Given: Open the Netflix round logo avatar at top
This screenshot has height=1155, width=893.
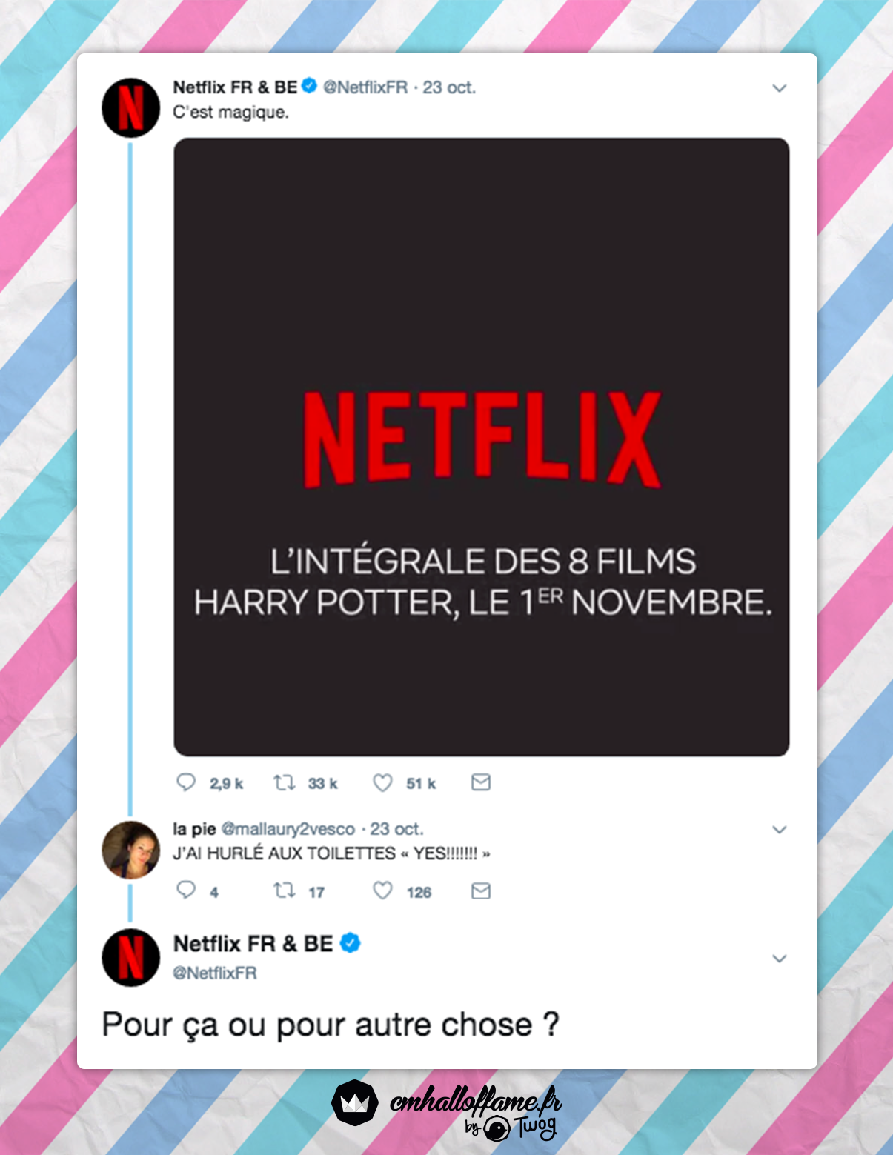Looking at the screenshot, I should tap(130, 108).
